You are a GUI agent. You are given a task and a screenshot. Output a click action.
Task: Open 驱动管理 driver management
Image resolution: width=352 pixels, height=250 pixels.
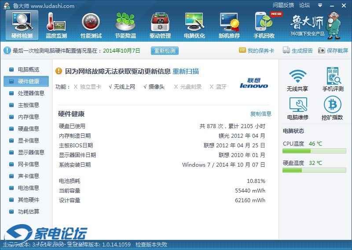click(x=160, y=25)
